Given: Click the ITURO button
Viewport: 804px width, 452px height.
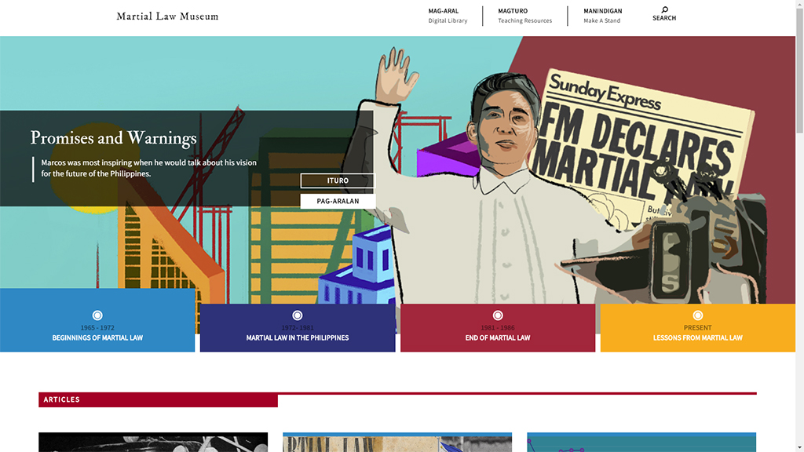Looking at the screenshot, I should tap(338, 180).
